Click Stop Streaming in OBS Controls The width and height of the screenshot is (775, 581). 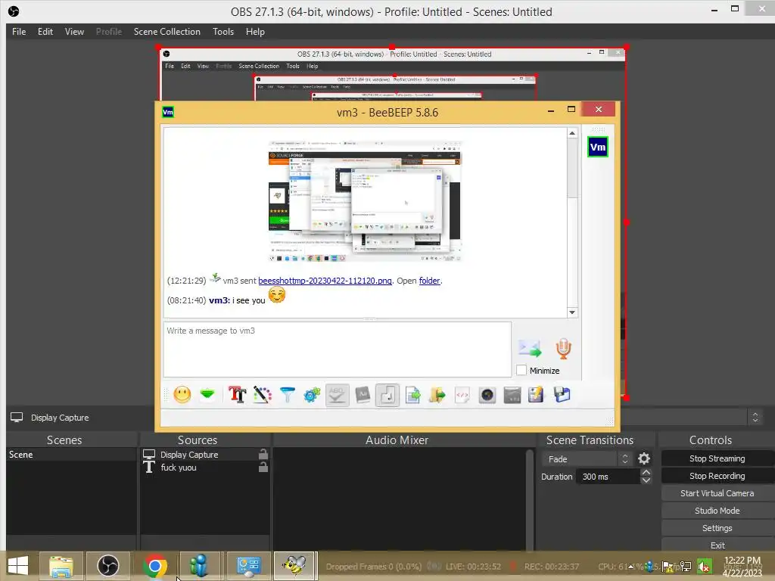pos(717,458)
